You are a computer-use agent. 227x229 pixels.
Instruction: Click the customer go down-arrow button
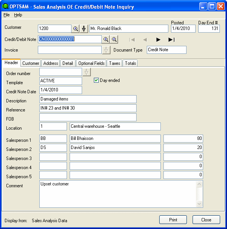(x=84, y=29)
